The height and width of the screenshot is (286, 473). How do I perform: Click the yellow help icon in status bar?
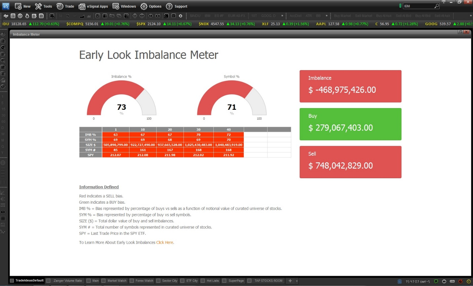[469, 281]
